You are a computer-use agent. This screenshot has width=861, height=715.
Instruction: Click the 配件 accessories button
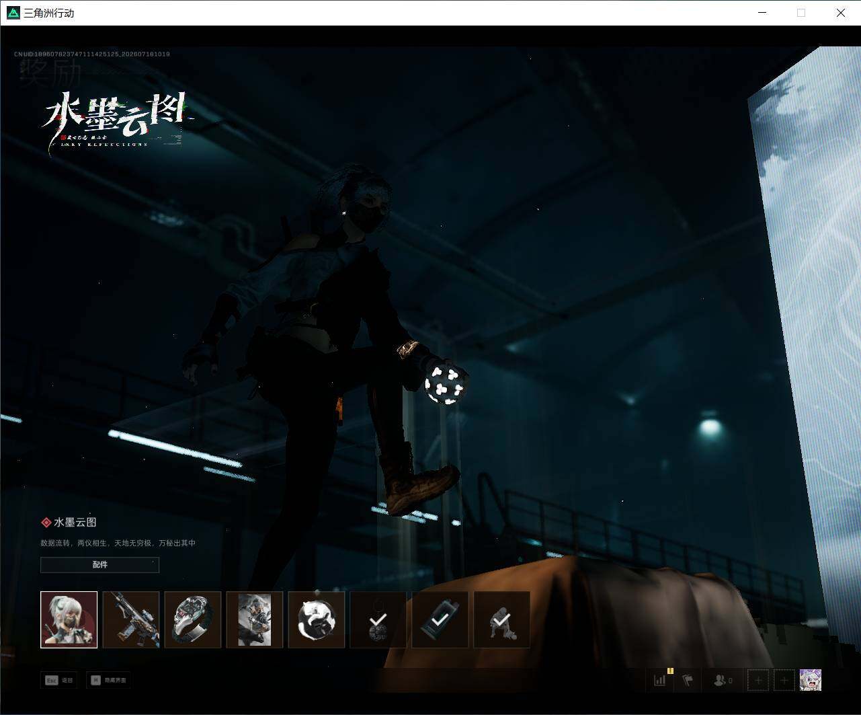click(99, 565)
